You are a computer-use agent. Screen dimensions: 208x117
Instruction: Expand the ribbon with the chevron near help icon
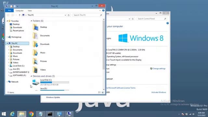pos(100,10)
